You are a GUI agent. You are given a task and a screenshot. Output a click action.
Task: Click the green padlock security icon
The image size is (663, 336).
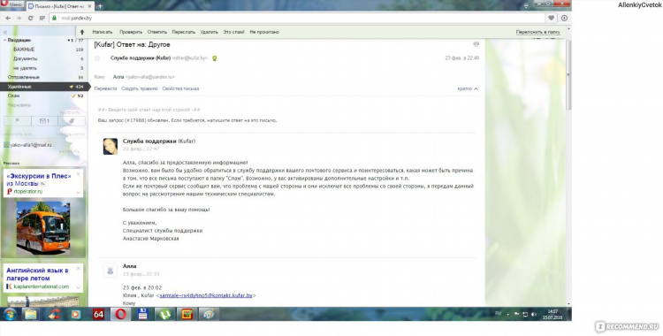pos(54,18)
